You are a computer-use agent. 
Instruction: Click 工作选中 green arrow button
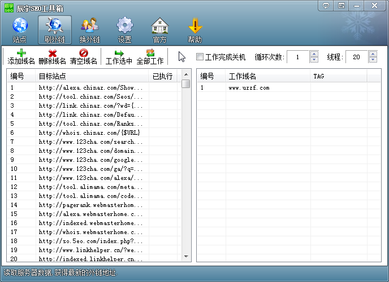(119, 56)
